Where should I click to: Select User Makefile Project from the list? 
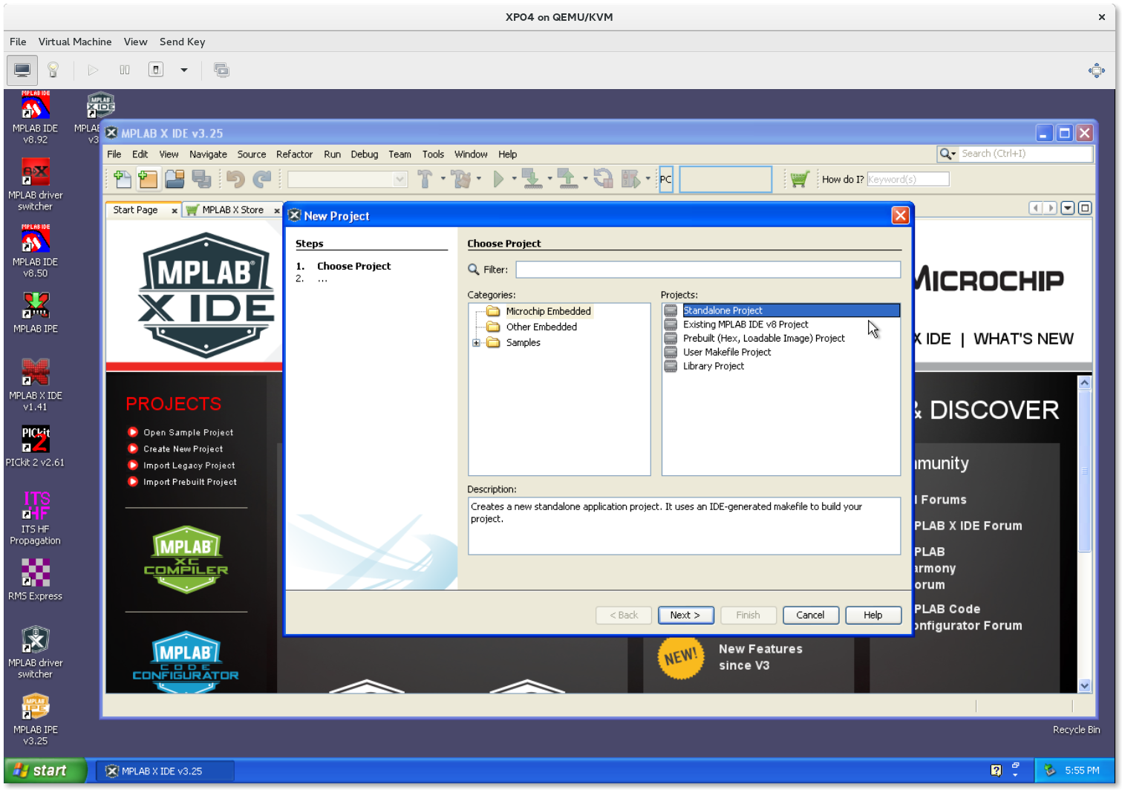pyautogui.click(x=726, y=352)
